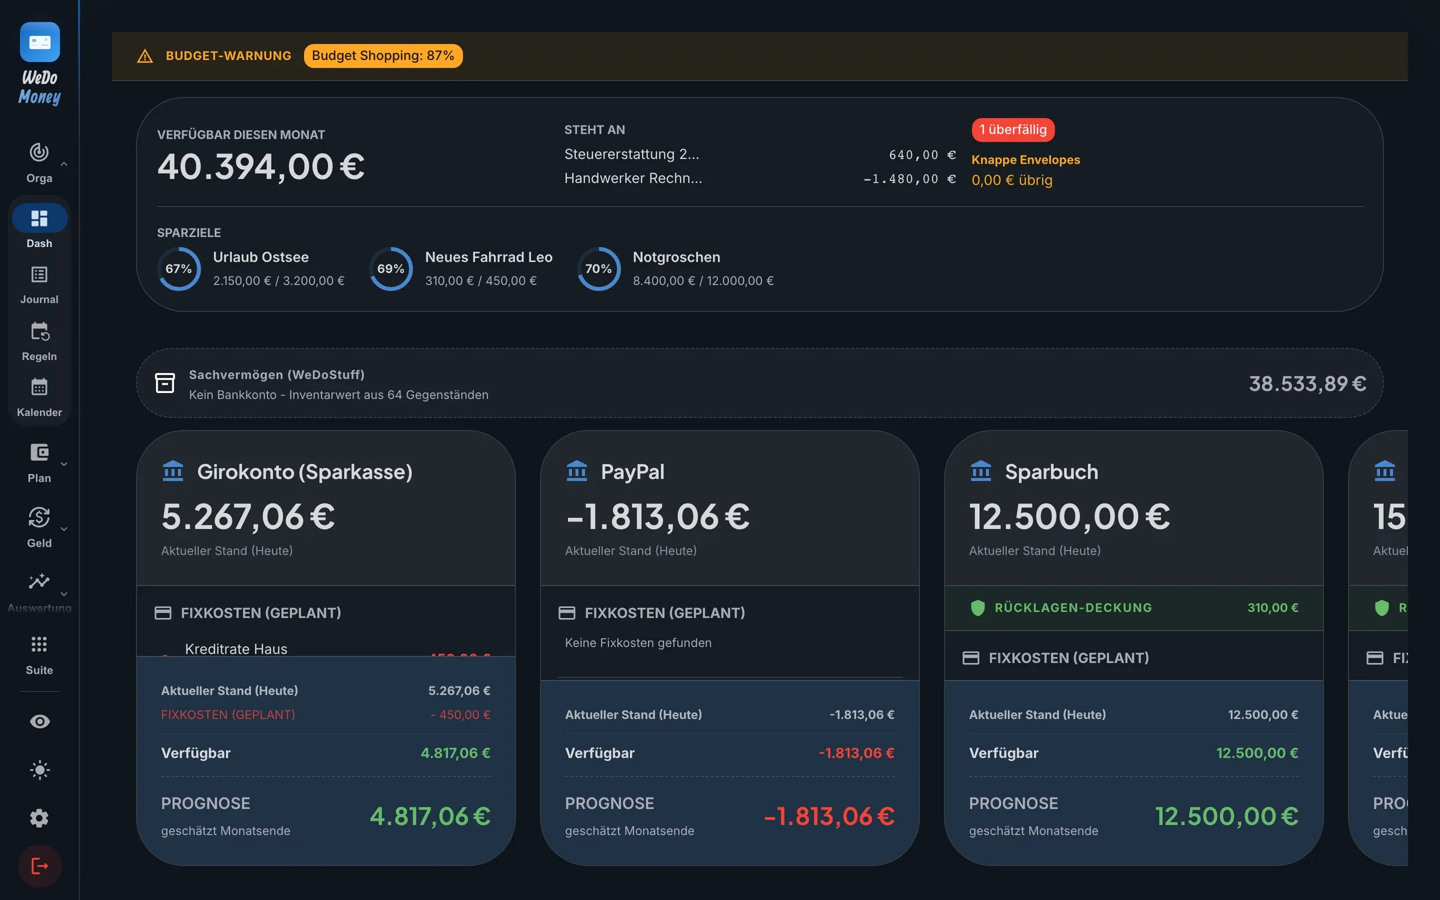The height and width of the screenshot is (900, 1440).
Task: Select the Steuererstattung 2... entry
Action: click(x=760, y=155)
